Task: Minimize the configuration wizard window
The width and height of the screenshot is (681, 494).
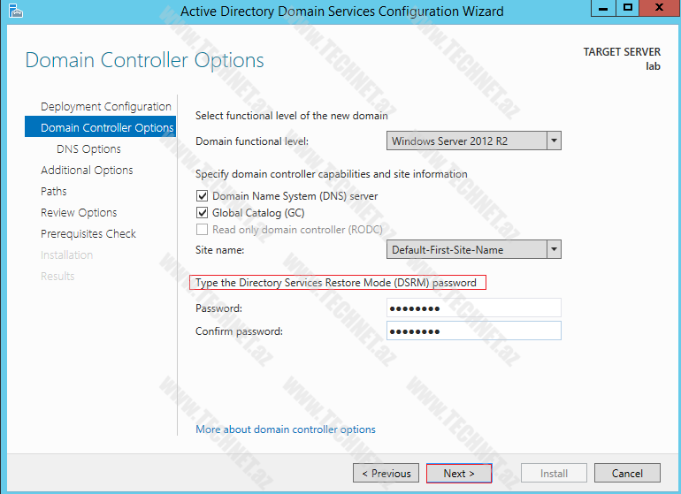Action: (x=604, y=8)
